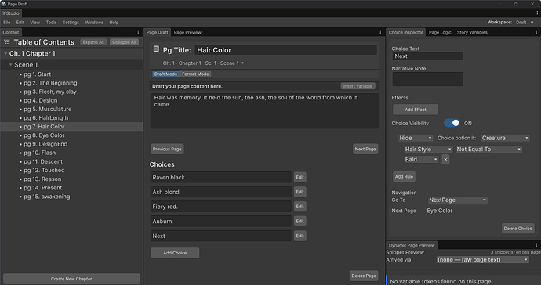Select pg 11. Descent in tree
The image size is (541, 285).
71,161
